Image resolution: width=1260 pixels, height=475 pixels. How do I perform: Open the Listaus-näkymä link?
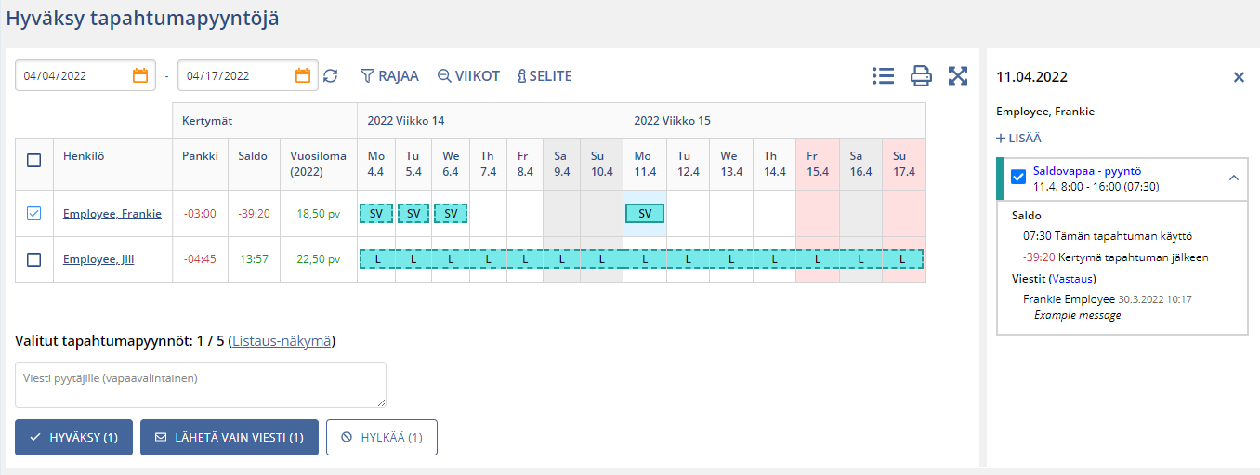[x=281, y=341]
